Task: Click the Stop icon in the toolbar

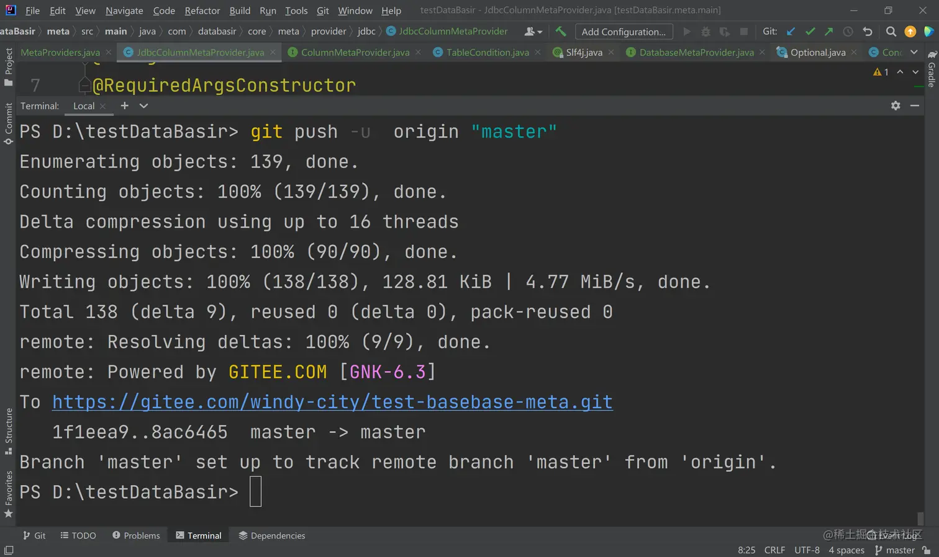Action: (x=743, y=32)
